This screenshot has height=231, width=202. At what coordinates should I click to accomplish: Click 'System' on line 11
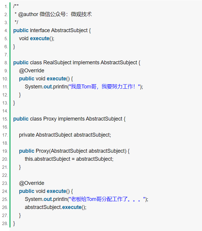[33, 87]
